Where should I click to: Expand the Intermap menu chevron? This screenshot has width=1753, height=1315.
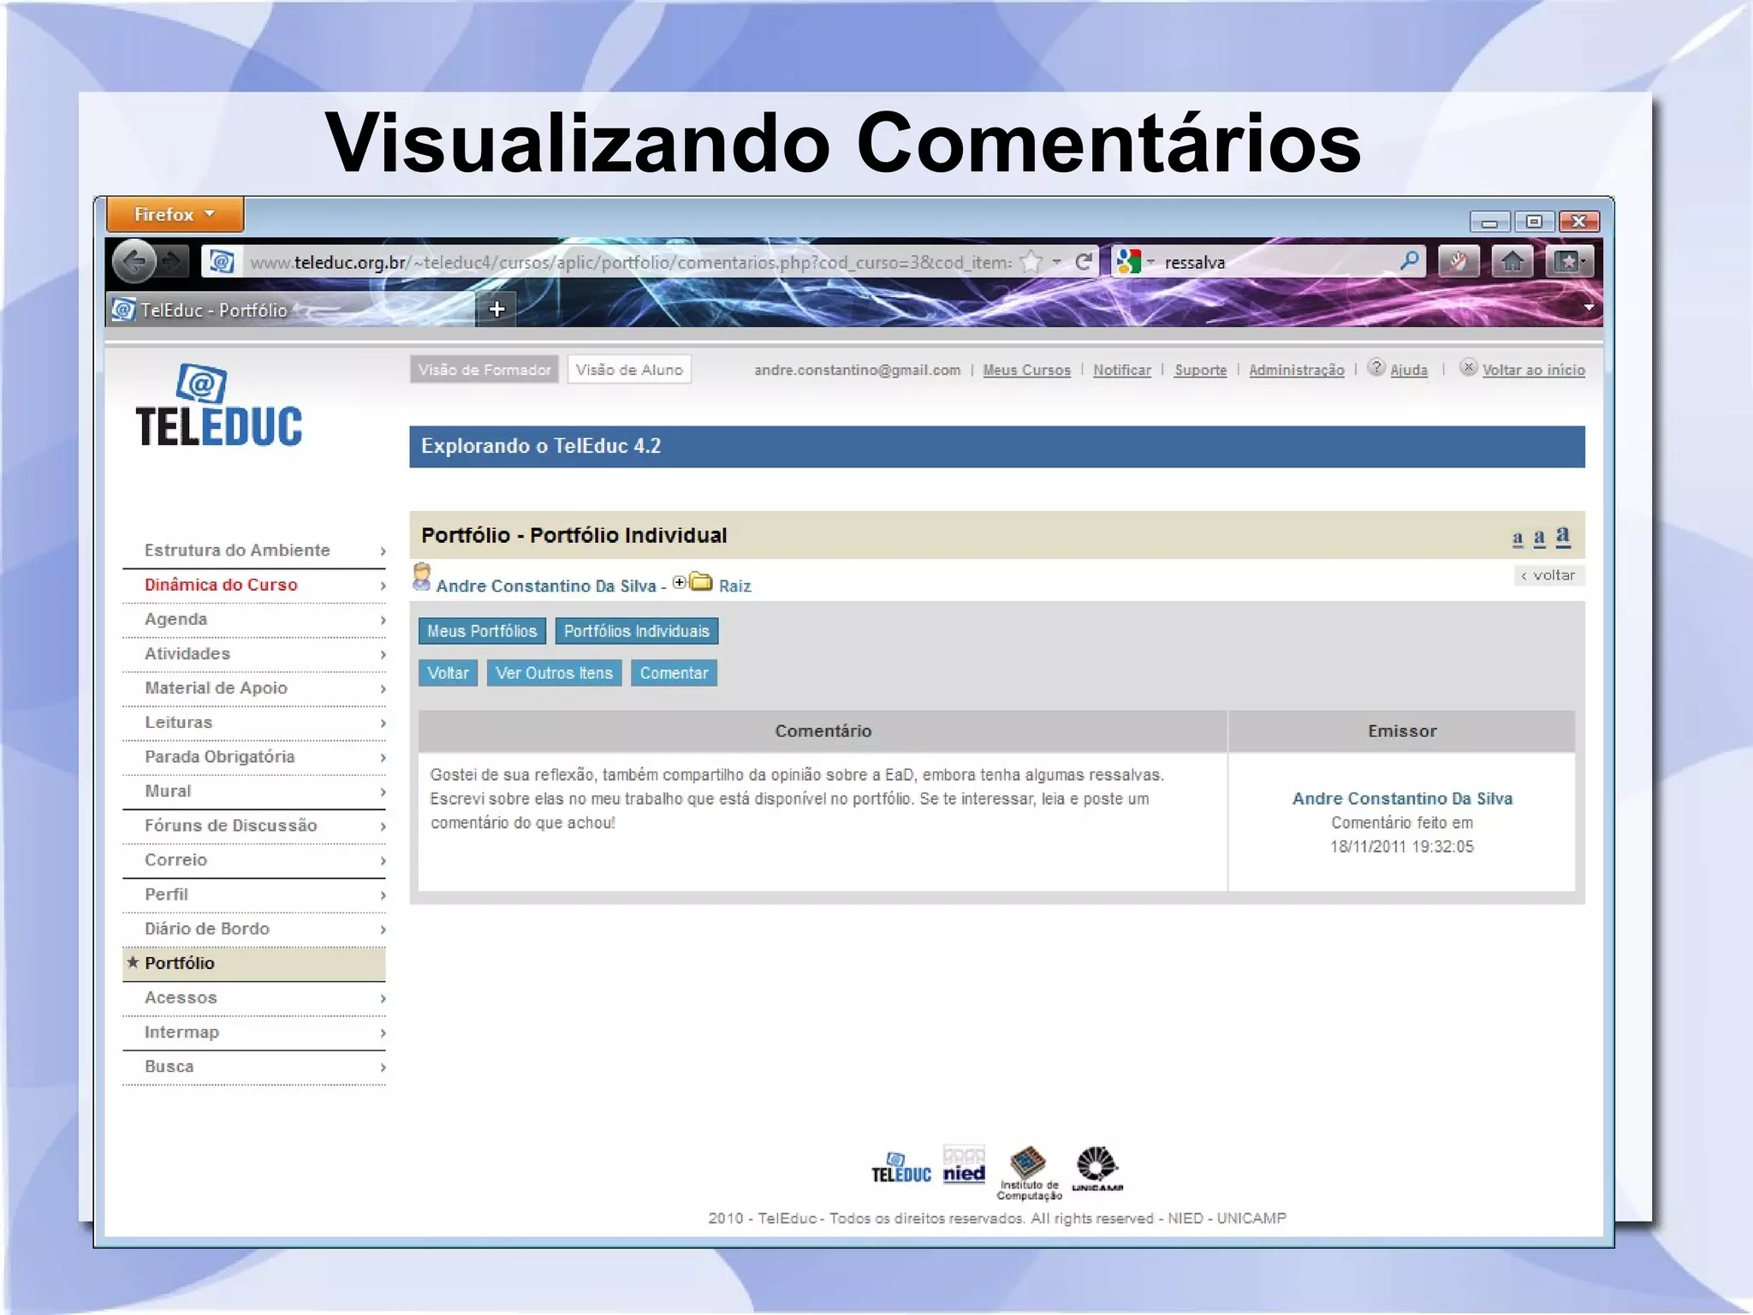383,1033
